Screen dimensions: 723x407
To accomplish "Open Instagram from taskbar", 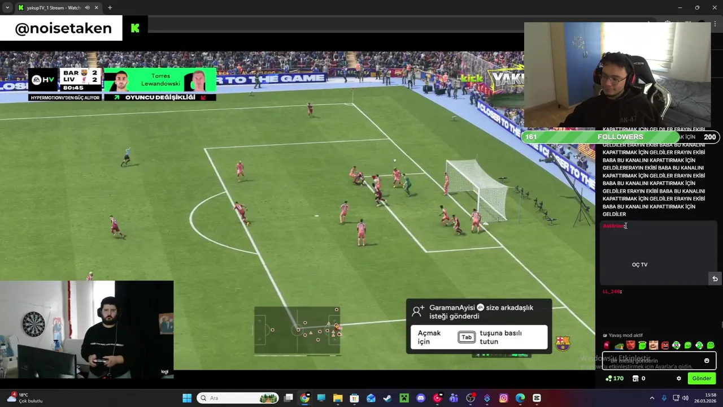I will click(x=503, y=398).
